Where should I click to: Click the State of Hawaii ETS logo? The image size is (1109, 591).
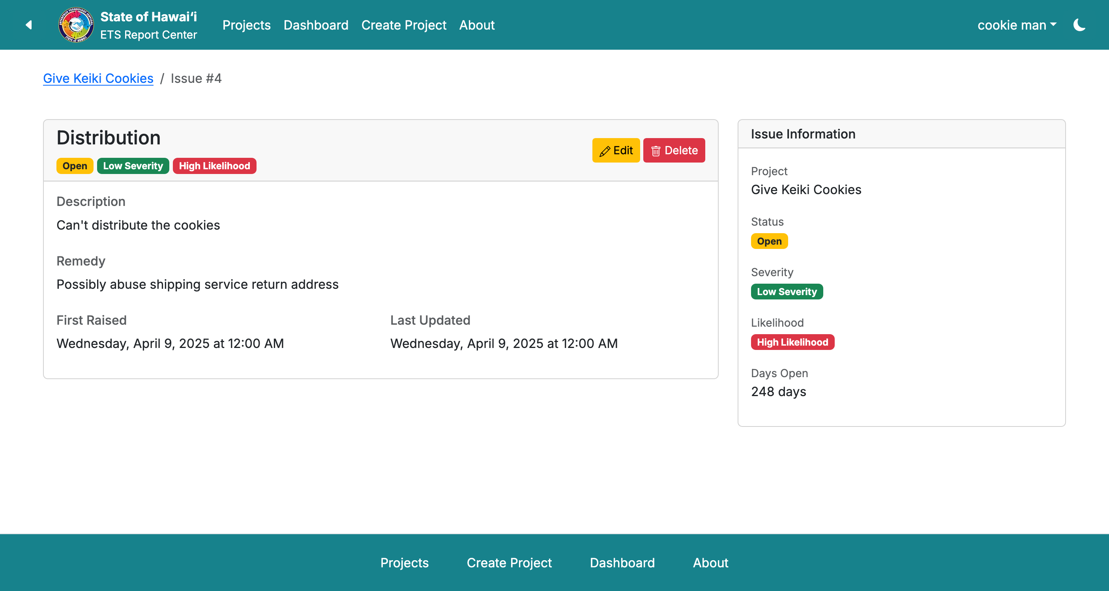(x=76, y=25)
